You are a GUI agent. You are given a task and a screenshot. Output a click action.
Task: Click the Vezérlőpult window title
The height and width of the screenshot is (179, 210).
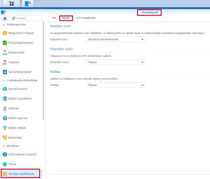click(150, 12)
